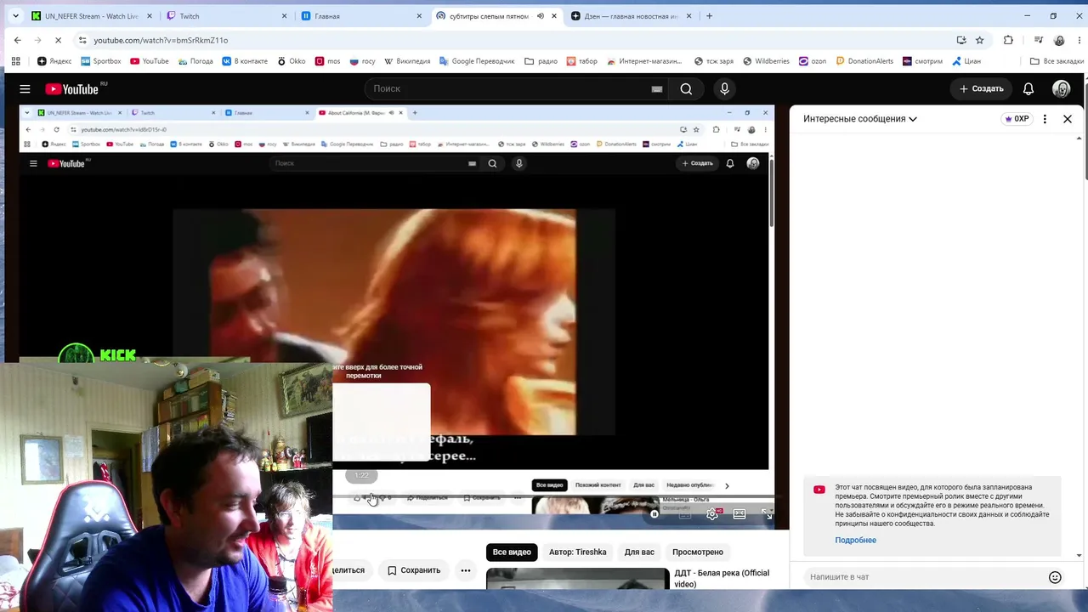Start voice search with the microphone

[724, 88]
